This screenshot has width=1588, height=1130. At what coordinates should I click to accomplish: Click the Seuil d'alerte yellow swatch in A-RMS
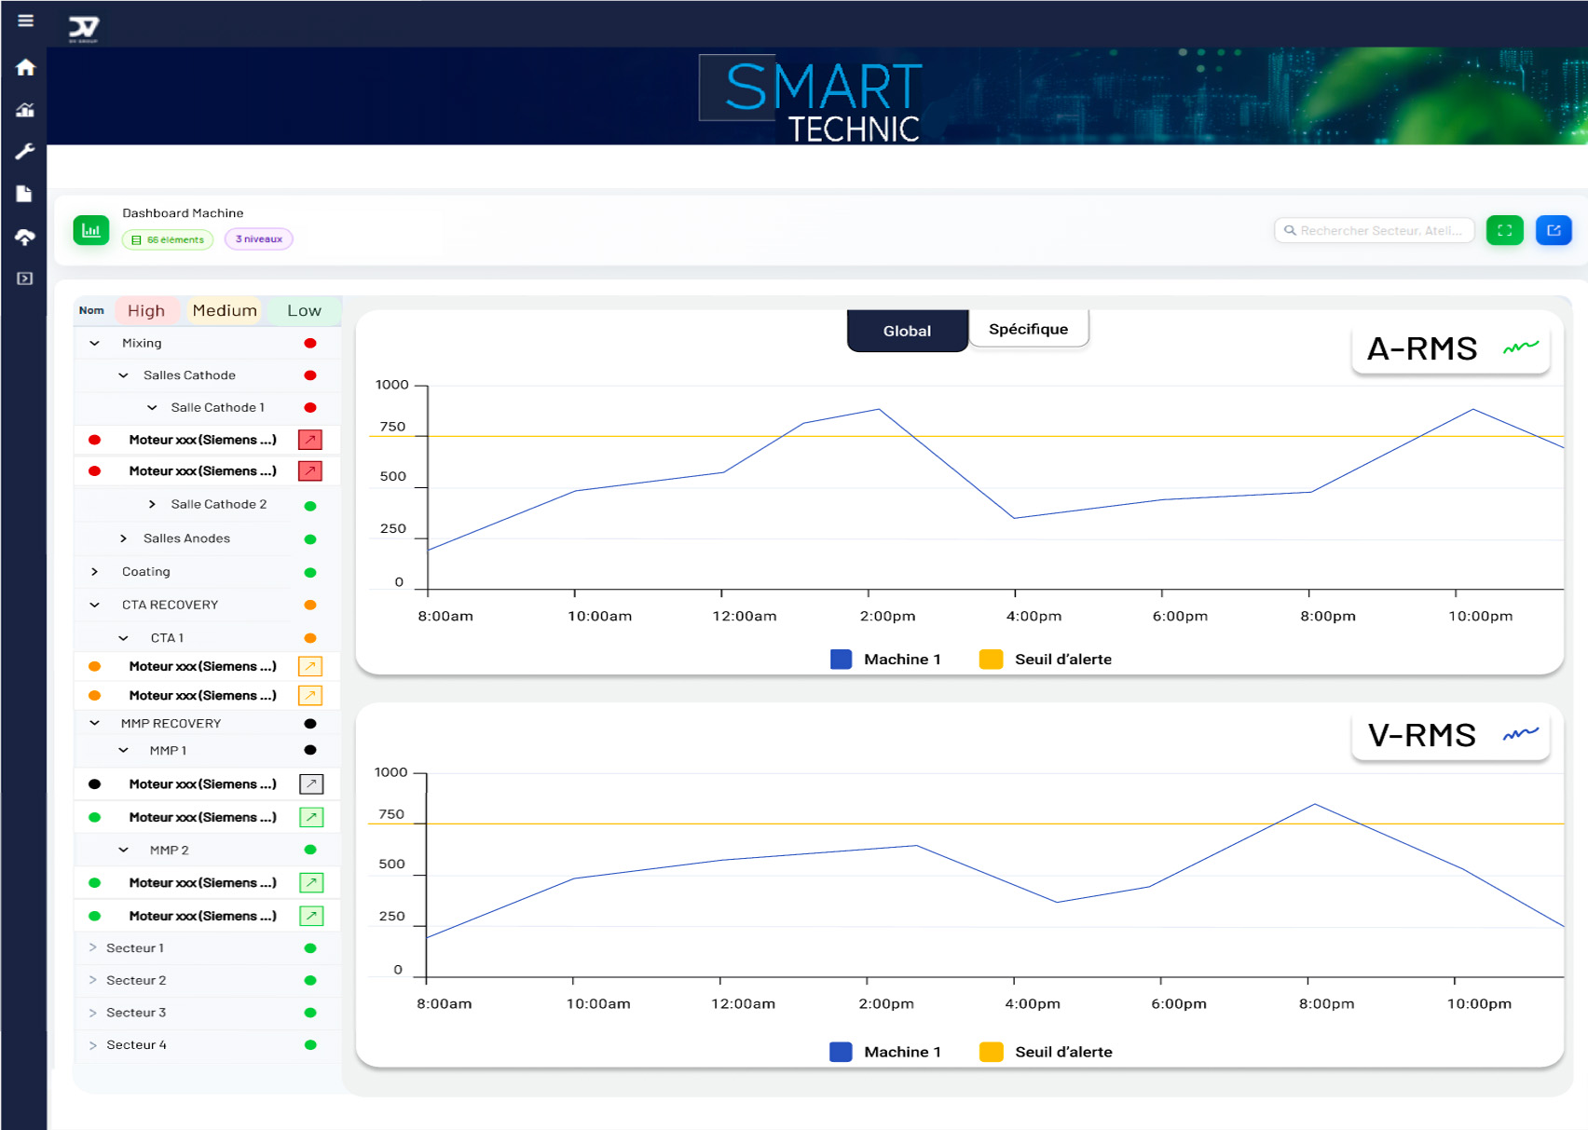[992, 660]
